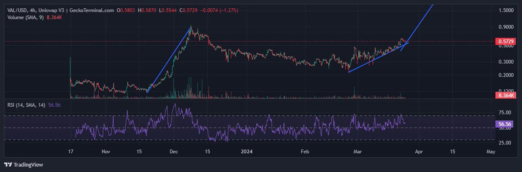This screenshot has width=522, height=172.
Task: Click the 0.2000 price axis label
Action: coord(505,75)
